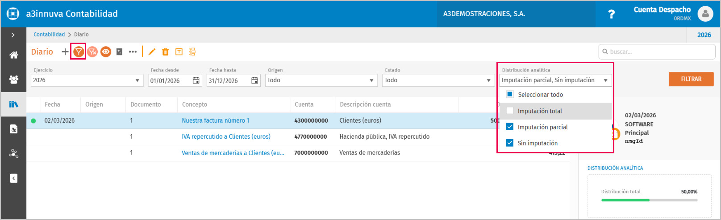Open the euro document sidebar icon
The height and width of the screenshot is (220, 721).
(14, 178)
